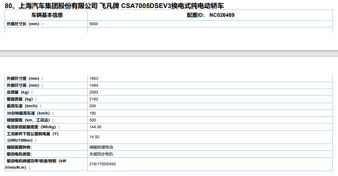The image size is (338, 176).
Task: Click the motor type '永磁同步电机'
Action: pos(101,154)
